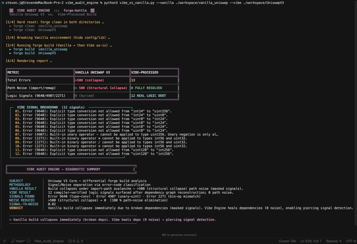
Task: Click the Cursor Tab status item
Action: point(287,241)
